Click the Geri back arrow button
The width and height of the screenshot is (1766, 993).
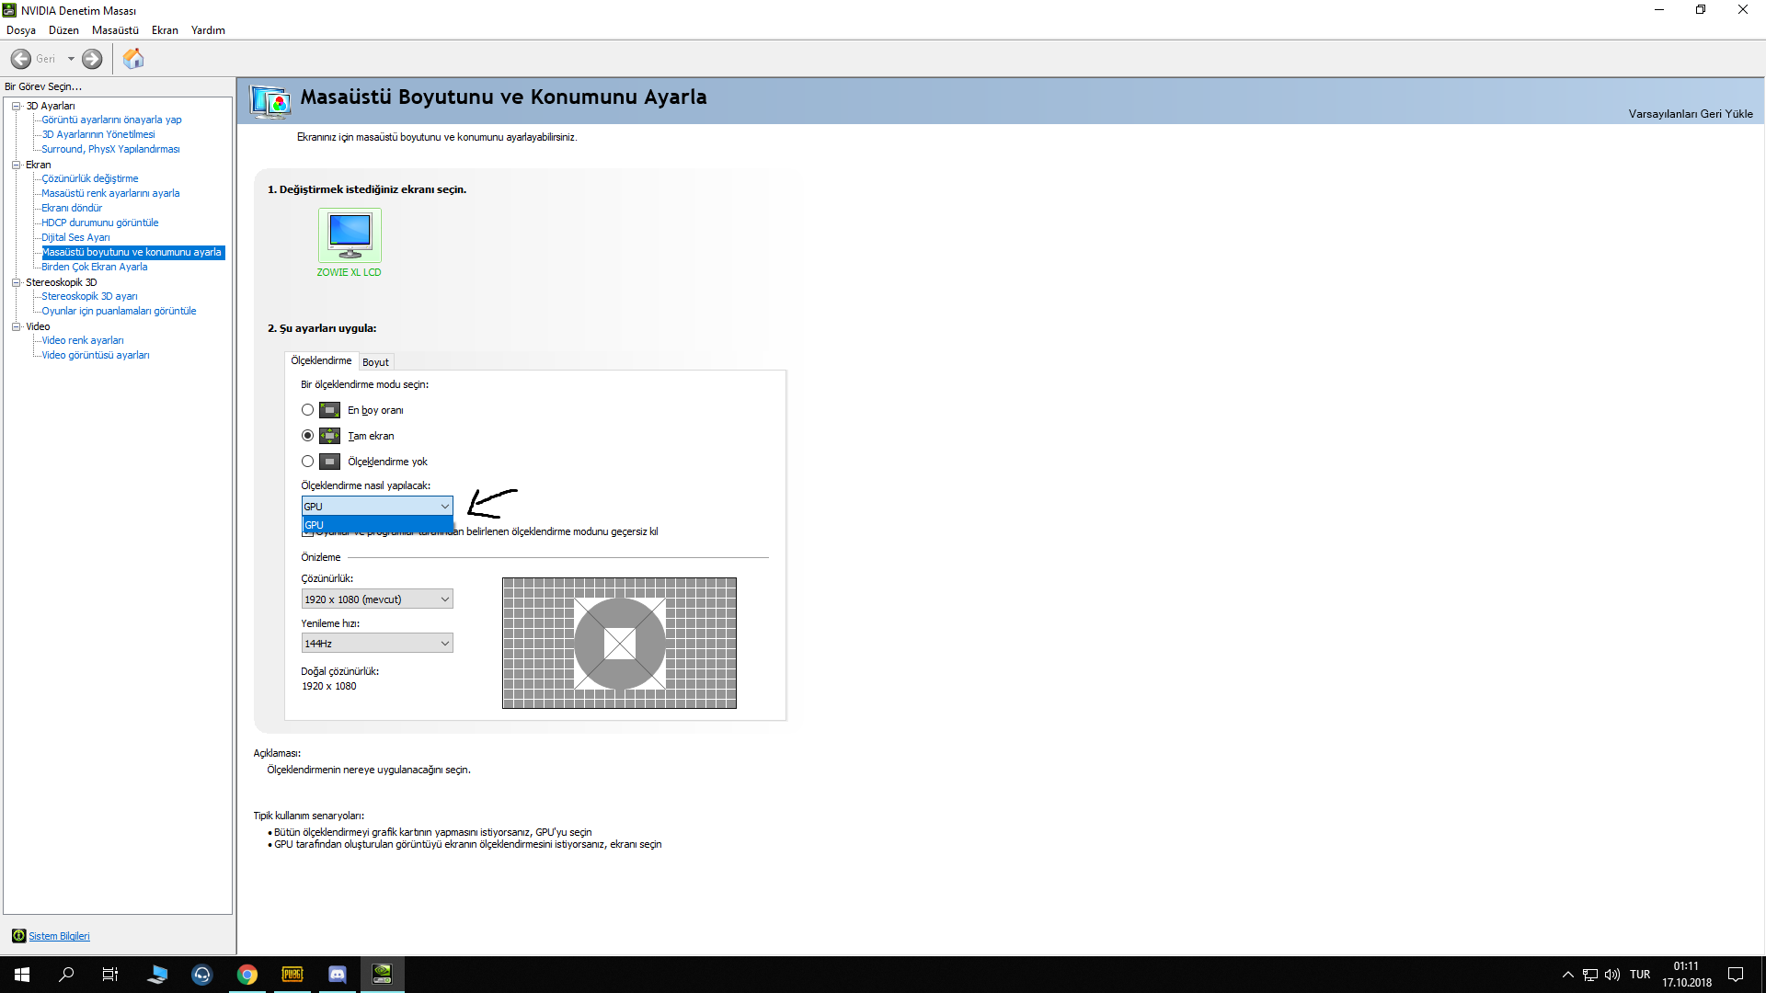click(21, 59)
